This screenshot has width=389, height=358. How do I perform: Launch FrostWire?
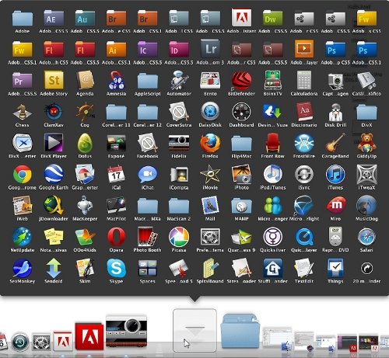tap(304, 143)
